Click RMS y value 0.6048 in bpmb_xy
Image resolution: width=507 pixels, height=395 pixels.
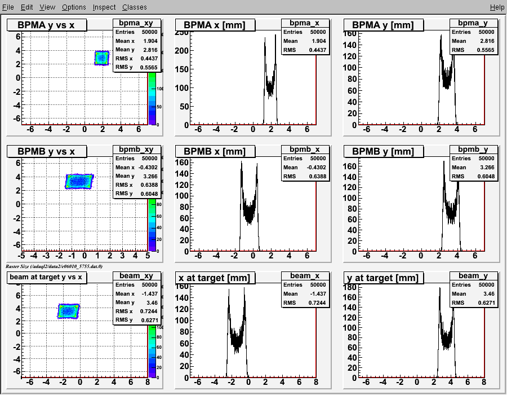pyautogui.click(x=149, y=194)
